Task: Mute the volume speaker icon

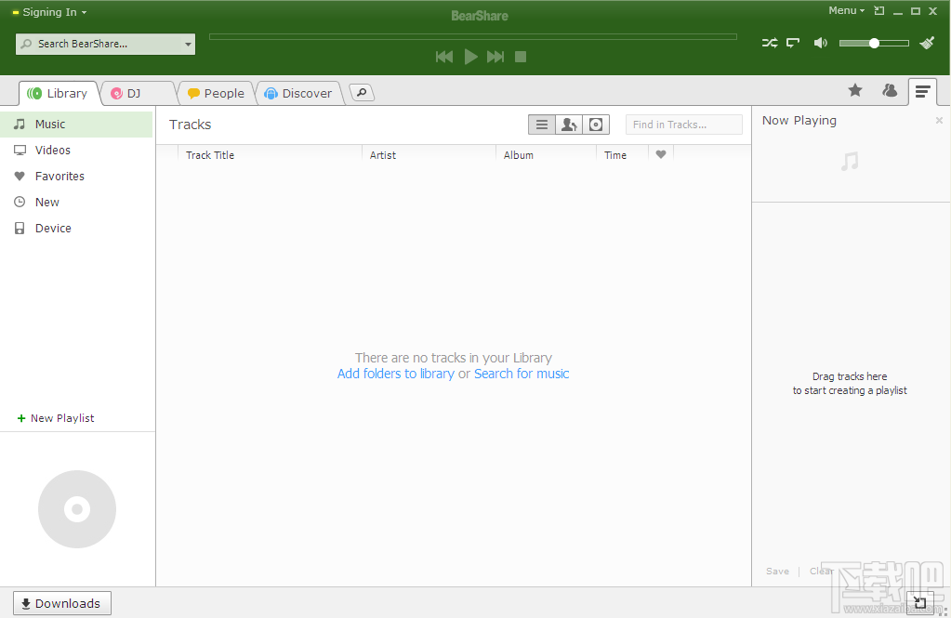Action: tap(821, 43)
